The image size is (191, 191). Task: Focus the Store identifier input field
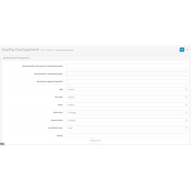(127, 74)
